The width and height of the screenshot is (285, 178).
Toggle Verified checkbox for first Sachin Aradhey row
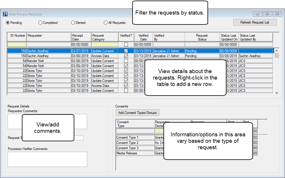click(126, 51)
